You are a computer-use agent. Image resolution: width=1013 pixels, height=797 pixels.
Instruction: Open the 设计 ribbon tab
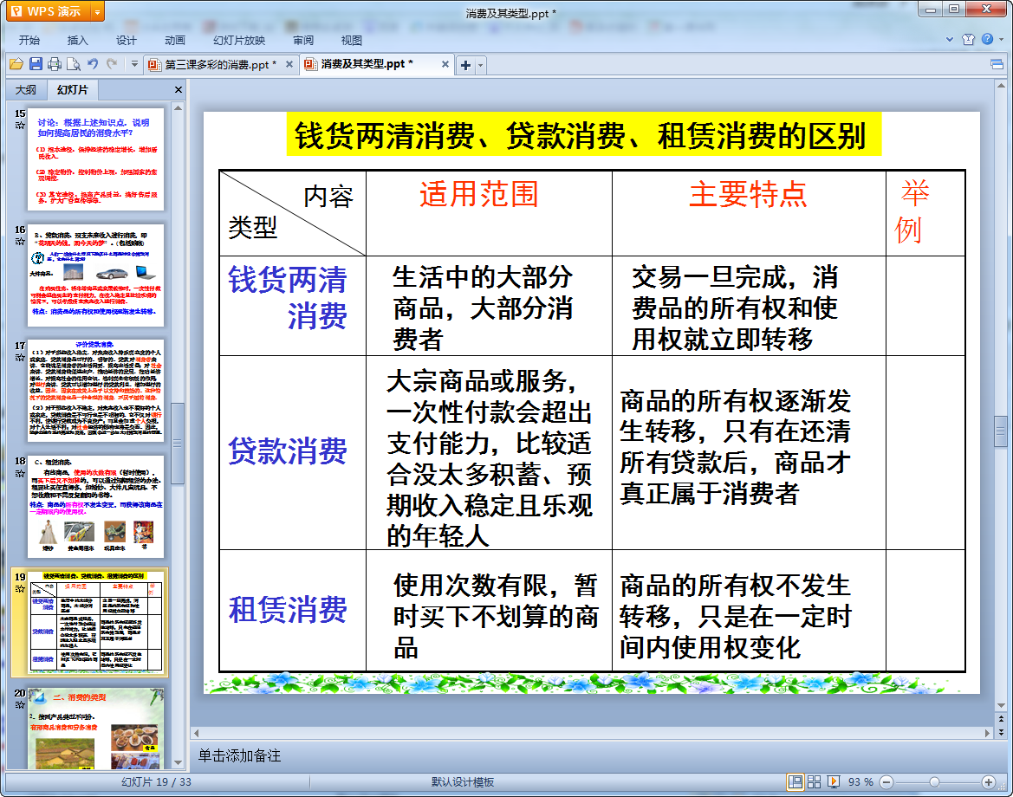[x=126, y=40]
